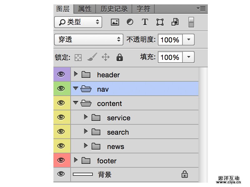
Task: Filter layers by type text icon
Action: (x=145, y=22)
